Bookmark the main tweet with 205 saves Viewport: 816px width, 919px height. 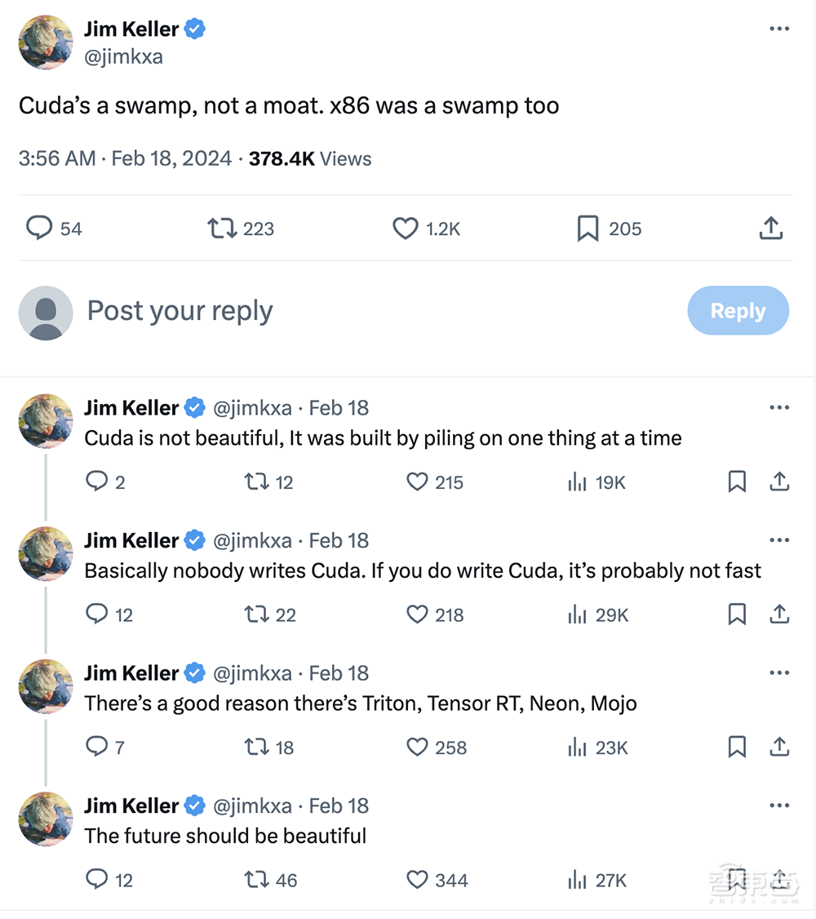point(588,229)
